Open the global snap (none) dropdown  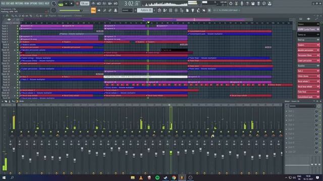[x=127, y=10]
